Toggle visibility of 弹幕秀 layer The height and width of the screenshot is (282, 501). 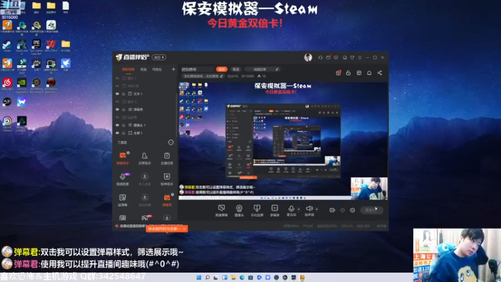tap(117, 110)
